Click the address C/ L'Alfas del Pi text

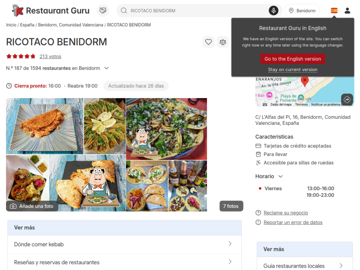[303, 120]
